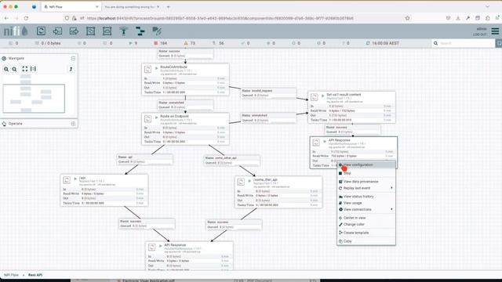Open View data provenance menu entry
The width and height of the screenshot is (502, 282).
(x=366, y=181)
